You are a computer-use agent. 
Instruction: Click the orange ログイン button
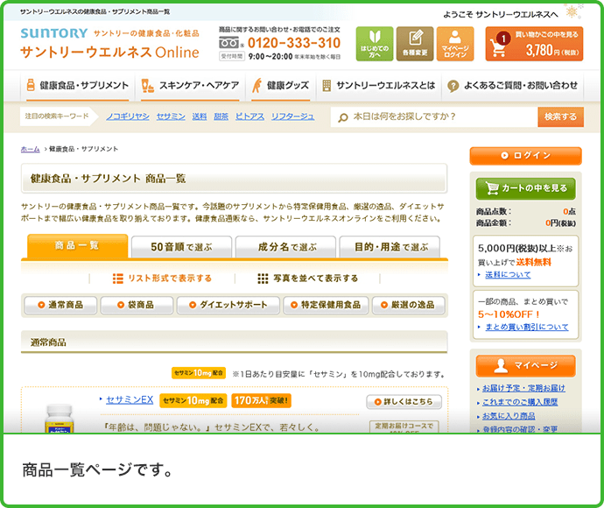pyautogui.click(x=525, y=156)
